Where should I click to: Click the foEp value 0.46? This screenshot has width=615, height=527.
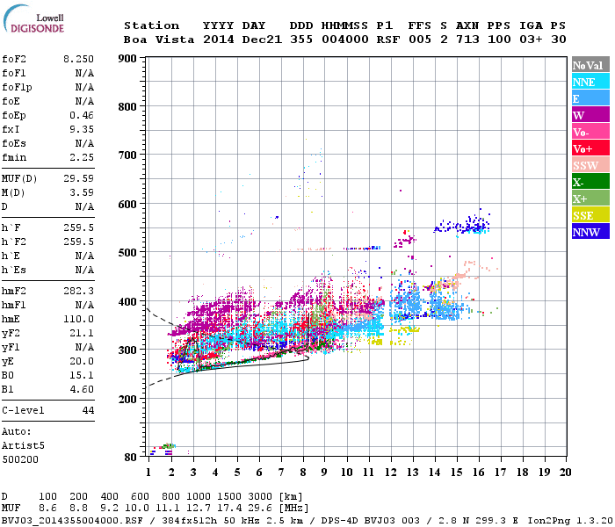(x=82, y=115)
